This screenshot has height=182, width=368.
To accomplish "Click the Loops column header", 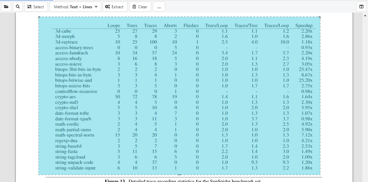I will pos(114,26).
